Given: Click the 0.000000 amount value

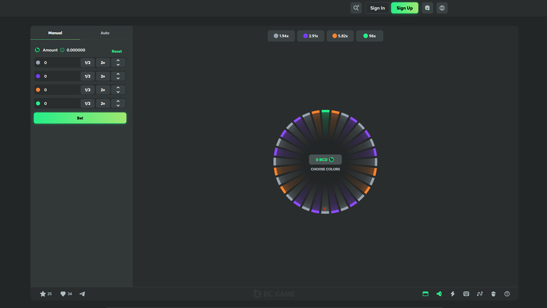Looking at the screenshot, I should (76, 50).
